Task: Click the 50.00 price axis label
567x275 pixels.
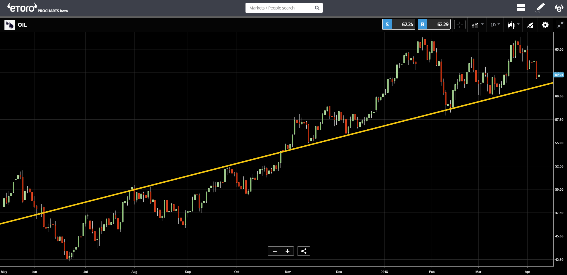Action: click(559, 189)
